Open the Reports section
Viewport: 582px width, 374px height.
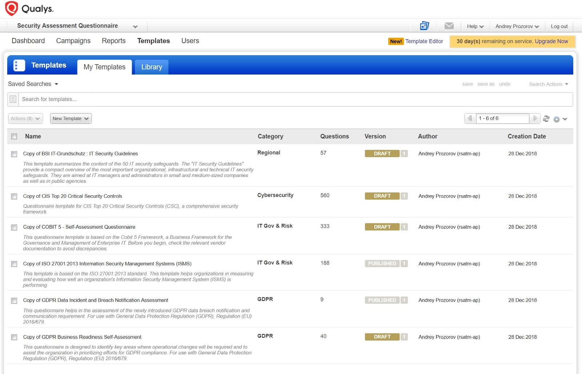(114, 41)
